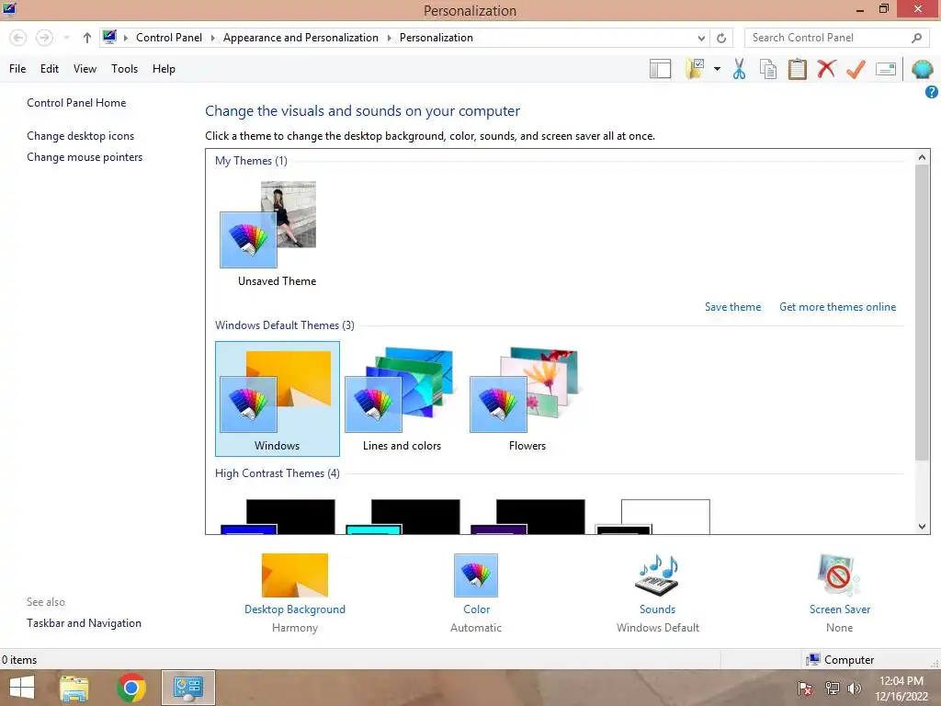Click the volume speaker tray icon

(x=855, y=688)
